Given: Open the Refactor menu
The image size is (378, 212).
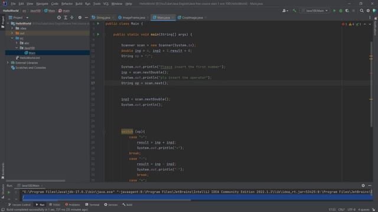Looking at the screenshot, I should click(67, 4).
